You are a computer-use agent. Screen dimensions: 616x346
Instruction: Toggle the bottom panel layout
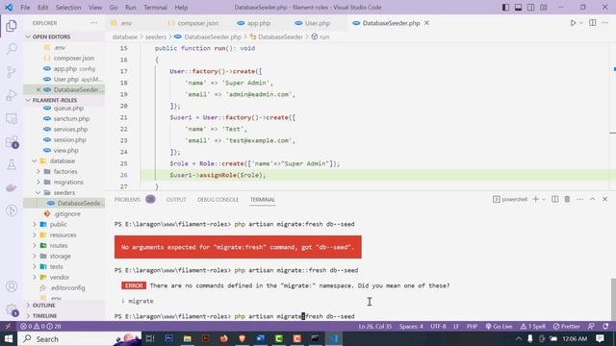click(x=518, y=8)
